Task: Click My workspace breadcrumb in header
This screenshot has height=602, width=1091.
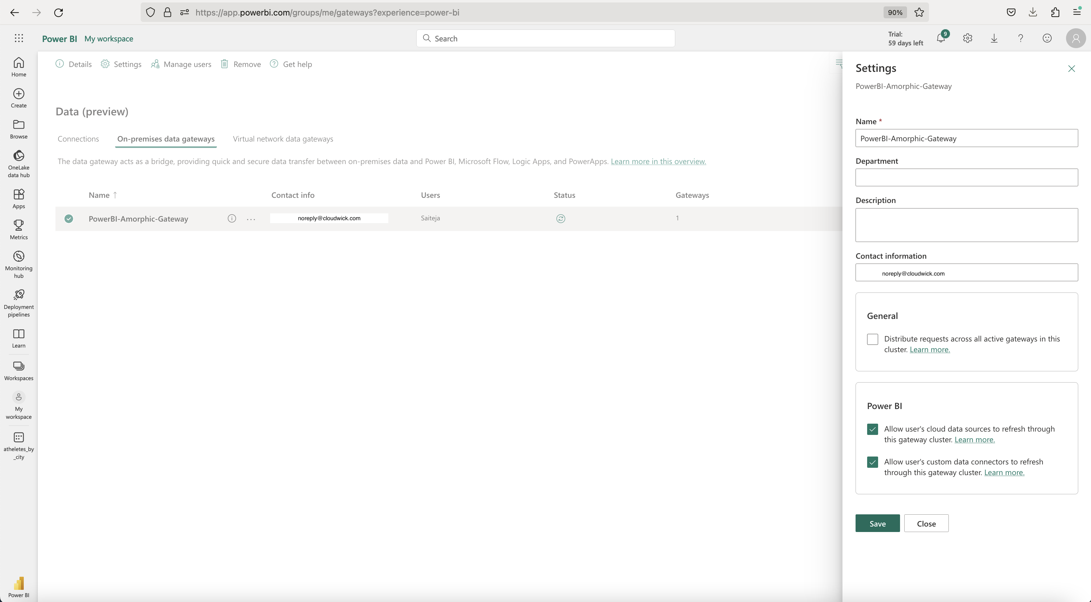Action: click(x=109, y=39)
